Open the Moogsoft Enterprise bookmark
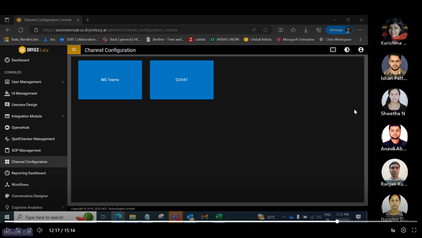The image size is (422, 238). click(x=295, y=39)
